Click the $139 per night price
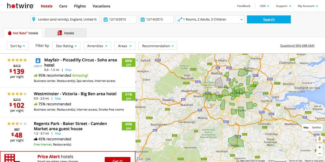 [x=17, y=71]
